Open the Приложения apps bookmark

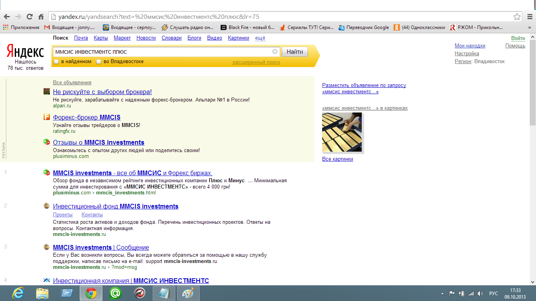click(21, 27)
